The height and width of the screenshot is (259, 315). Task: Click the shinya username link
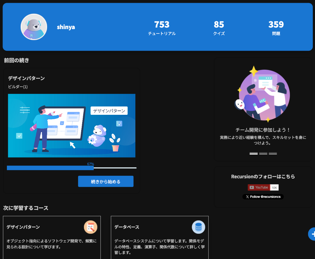tap(66, 27)
